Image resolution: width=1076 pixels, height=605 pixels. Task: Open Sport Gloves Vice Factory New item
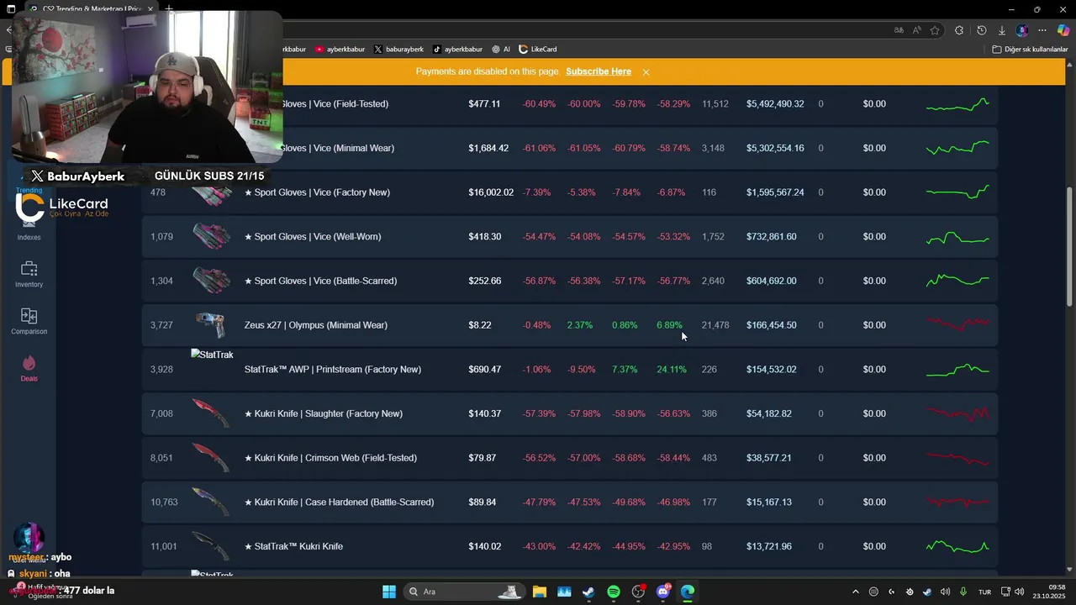[317, 192]
